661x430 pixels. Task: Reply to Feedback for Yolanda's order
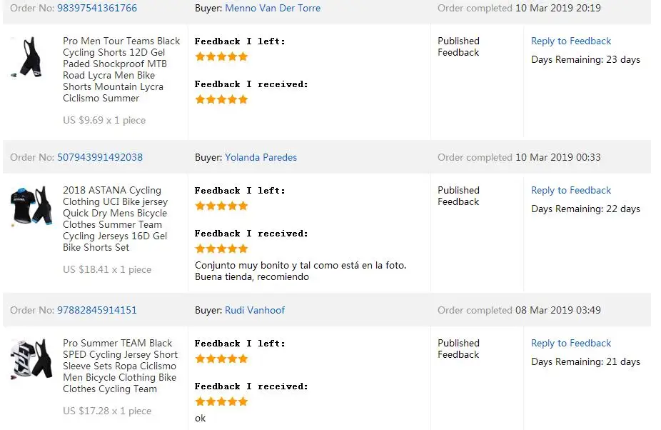[570, 190]
